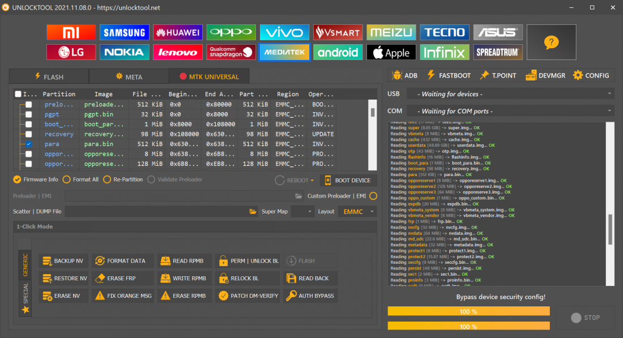Screen dimensions: 623x338
Task: Open the T.POINT test point viewer
Action: pos(498,75)
